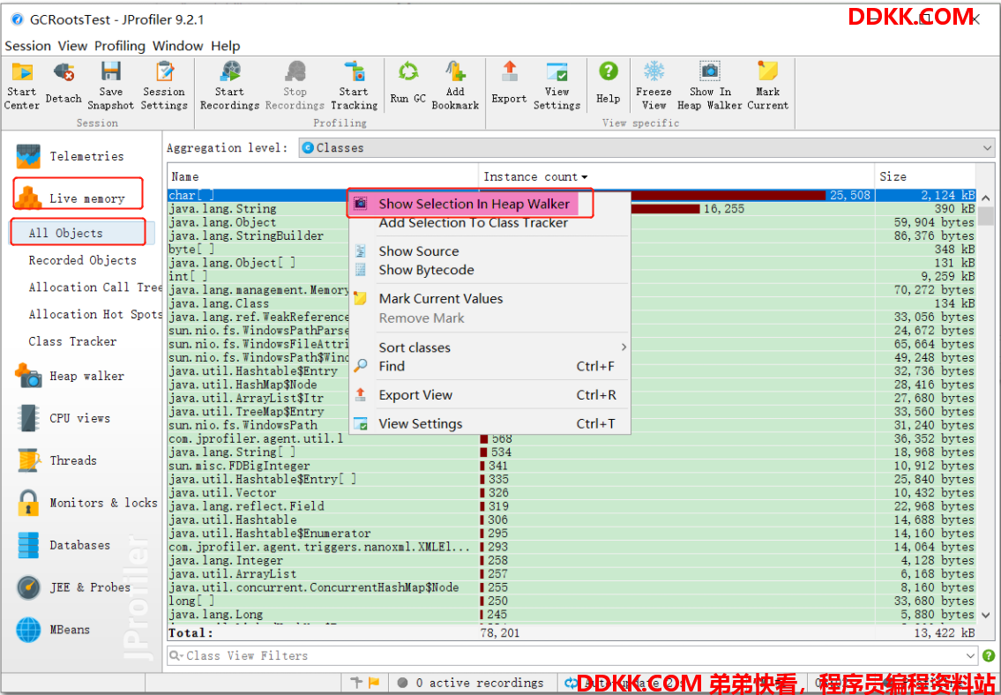Open the Allocation Call Tree view
Viewport: 1001px width, 695px height.
95,288
